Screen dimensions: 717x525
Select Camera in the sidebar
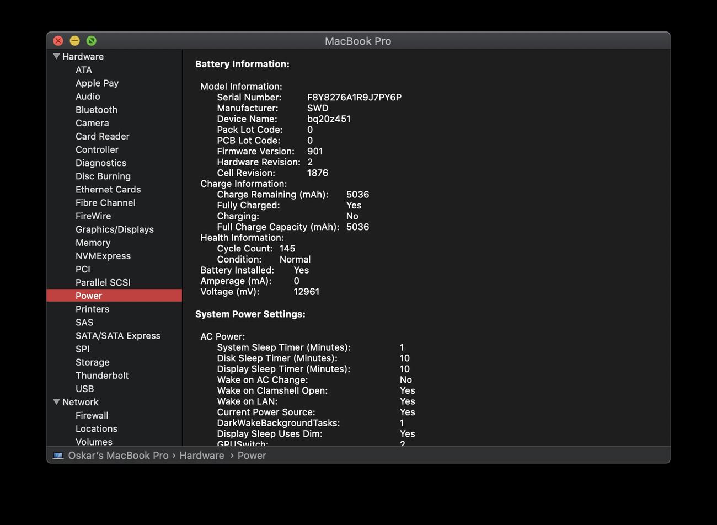click(x=92, y=123)
